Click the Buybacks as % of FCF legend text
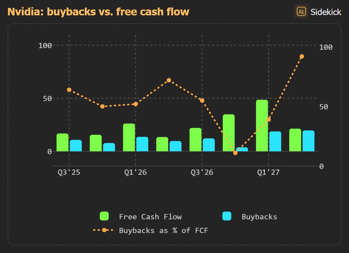This screenshot has width=349, height=253. click(x=164, y=230)
